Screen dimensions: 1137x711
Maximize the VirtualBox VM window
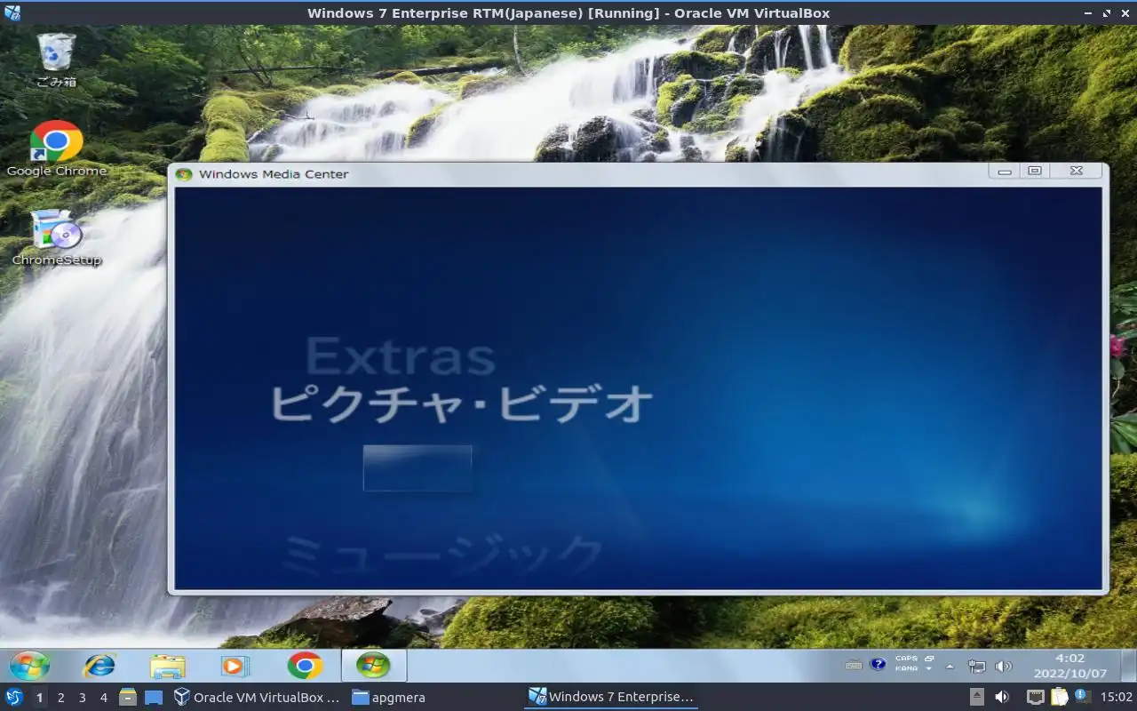coord(1107,13)
